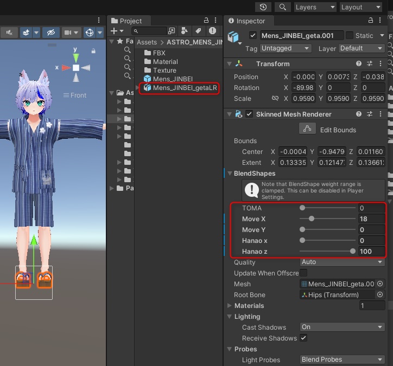Screen dimensions: 393x366
Task: Toggle hidden objects visibility icon in scene toolbar
Action: (x=51, y=33)
